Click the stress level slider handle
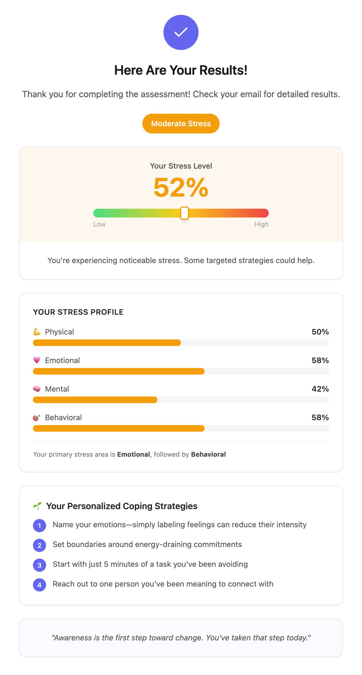This screenshot has width=362, height=675. tap(185, 213)
